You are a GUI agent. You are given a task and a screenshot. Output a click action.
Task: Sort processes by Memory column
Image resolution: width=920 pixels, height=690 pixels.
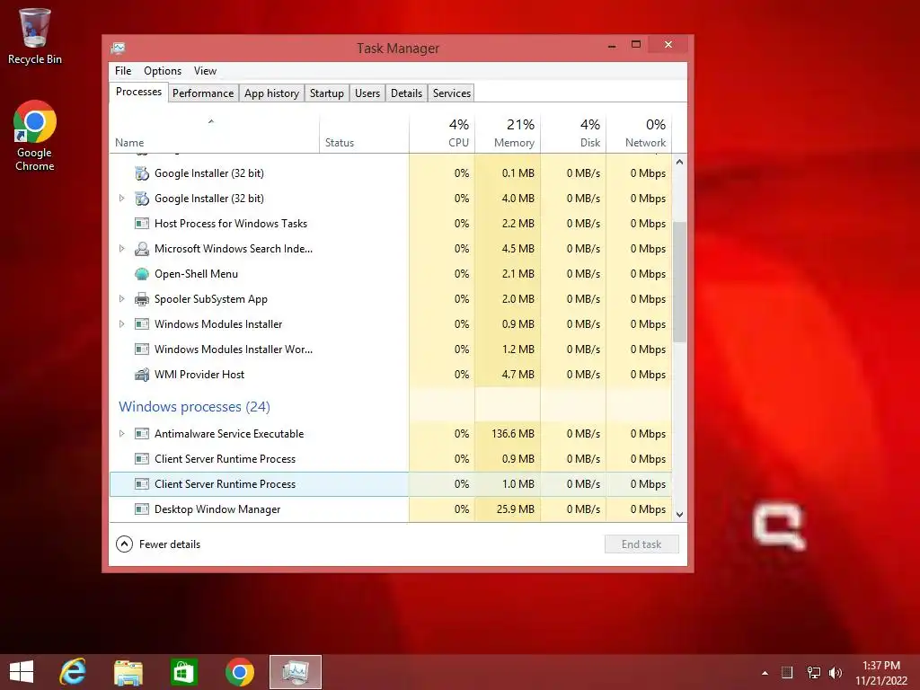508,134
